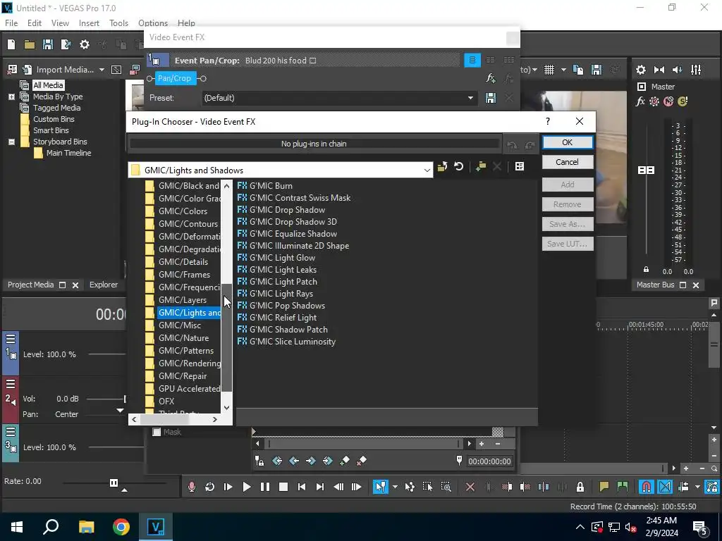
Task: Switch to the Explorer tab
Action: click(104, 285)
